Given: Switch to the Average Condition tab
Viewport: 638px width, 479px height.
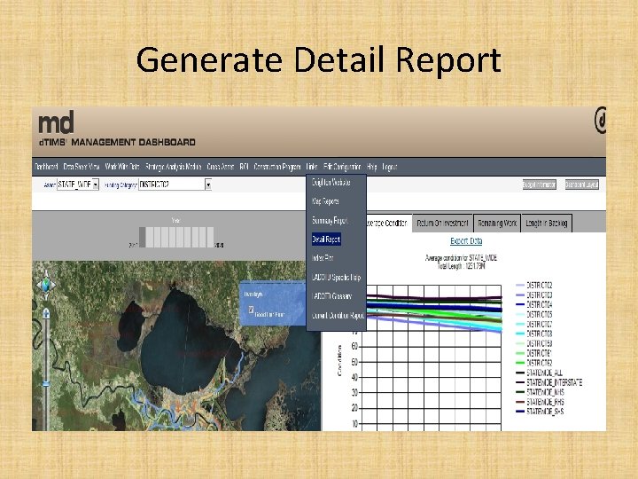Looking at the screenshot, I should (x=387, y=224).
